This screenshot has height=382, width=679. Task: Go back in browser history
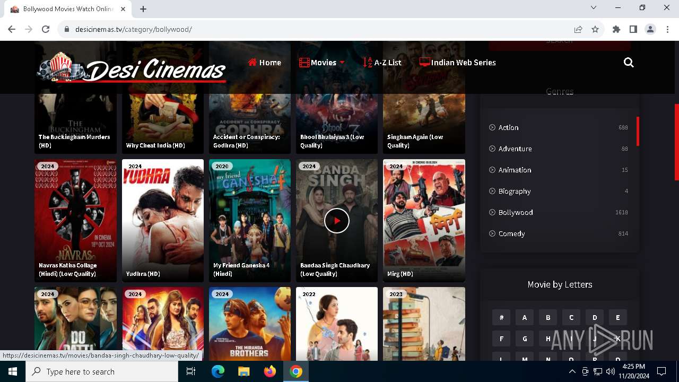12,29
